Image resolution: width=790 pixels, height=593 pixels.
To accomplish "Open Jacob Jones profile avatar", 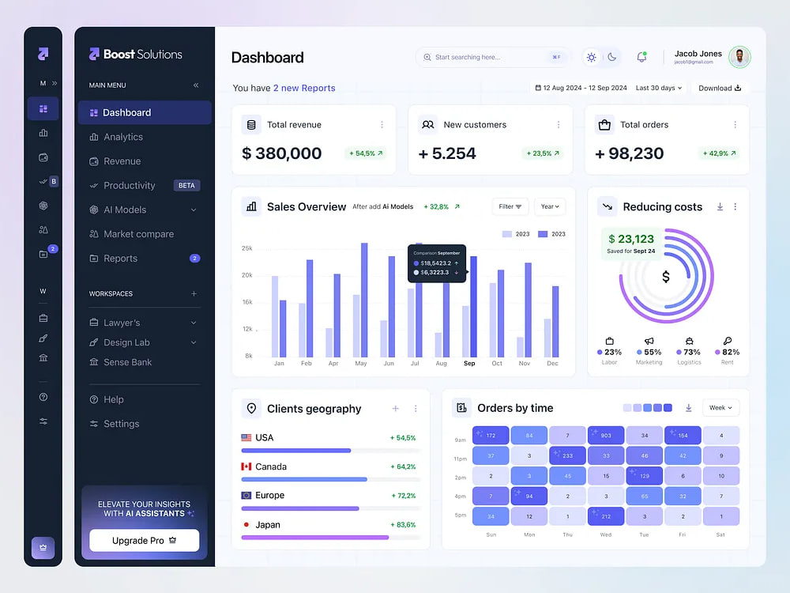I will (739, 57).
